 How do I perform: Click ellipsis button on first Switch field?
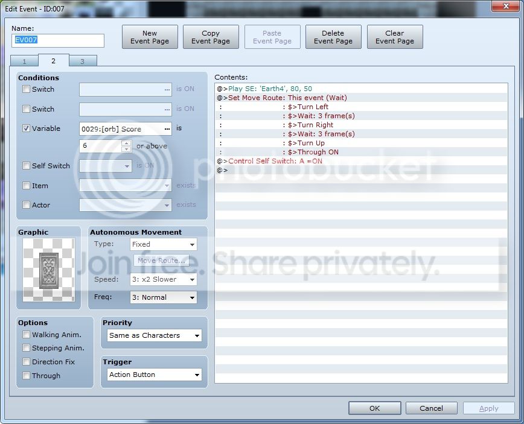(167, 89)
